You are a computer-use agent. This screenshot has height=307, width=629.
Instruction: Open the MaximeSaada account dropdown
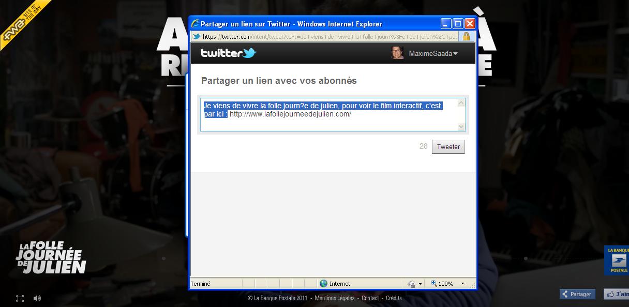tap(433, 53)
